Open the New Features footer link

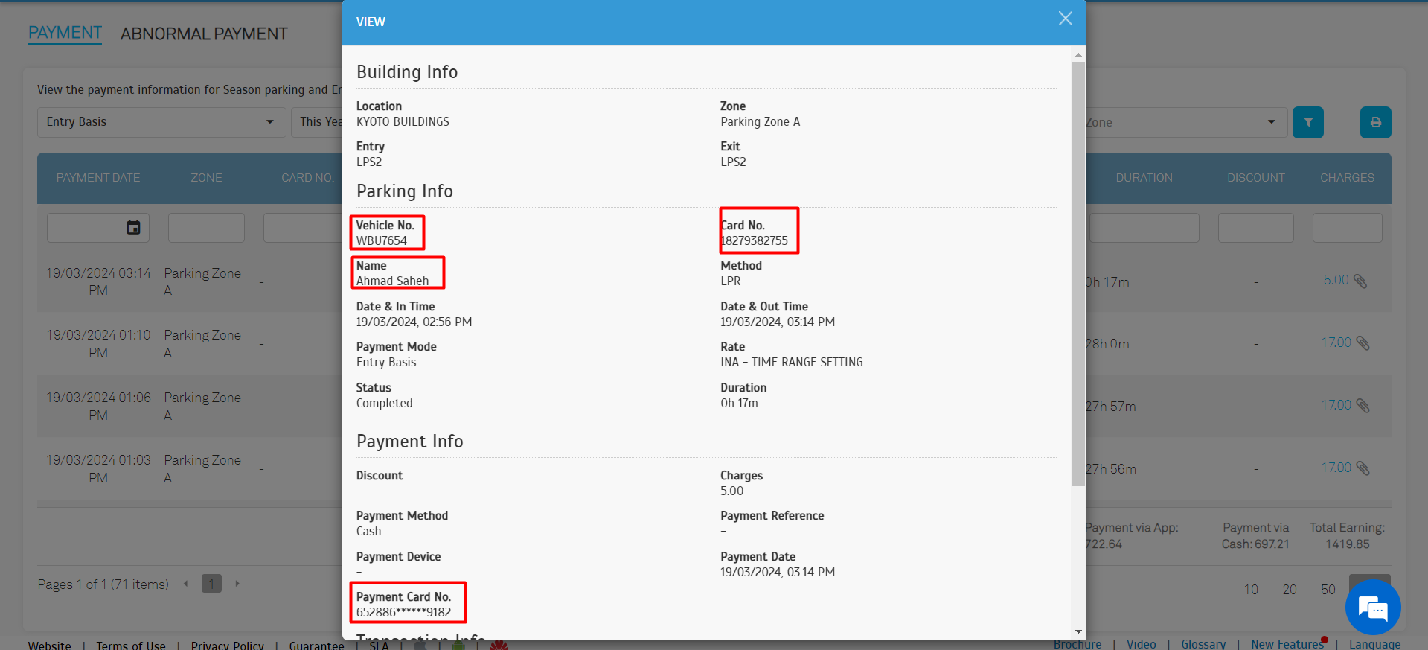click(1287, 644)
